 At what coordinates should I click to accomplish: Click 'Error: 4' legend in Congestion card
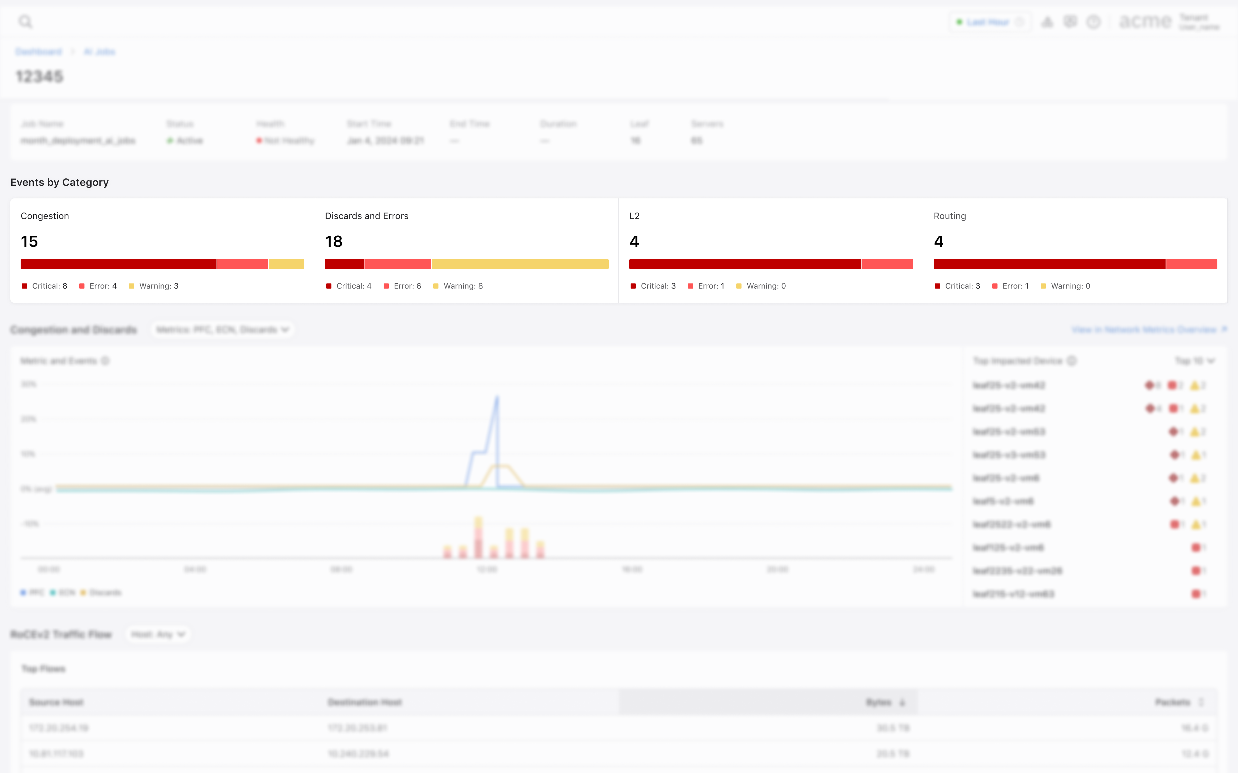(98, 286)
